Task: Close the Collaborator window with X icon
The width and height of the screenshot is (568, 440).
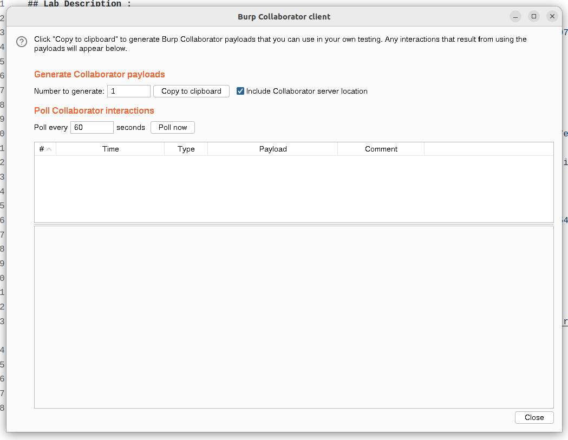Action: click(552, 16)
